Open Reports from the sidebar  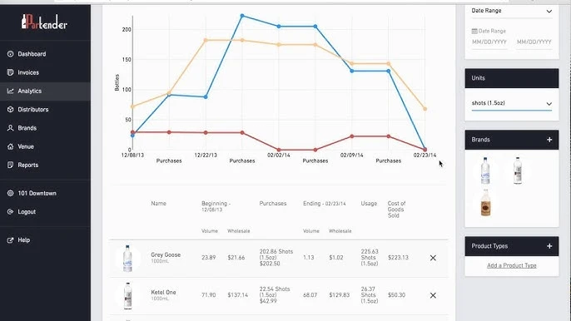click(45, 165)
